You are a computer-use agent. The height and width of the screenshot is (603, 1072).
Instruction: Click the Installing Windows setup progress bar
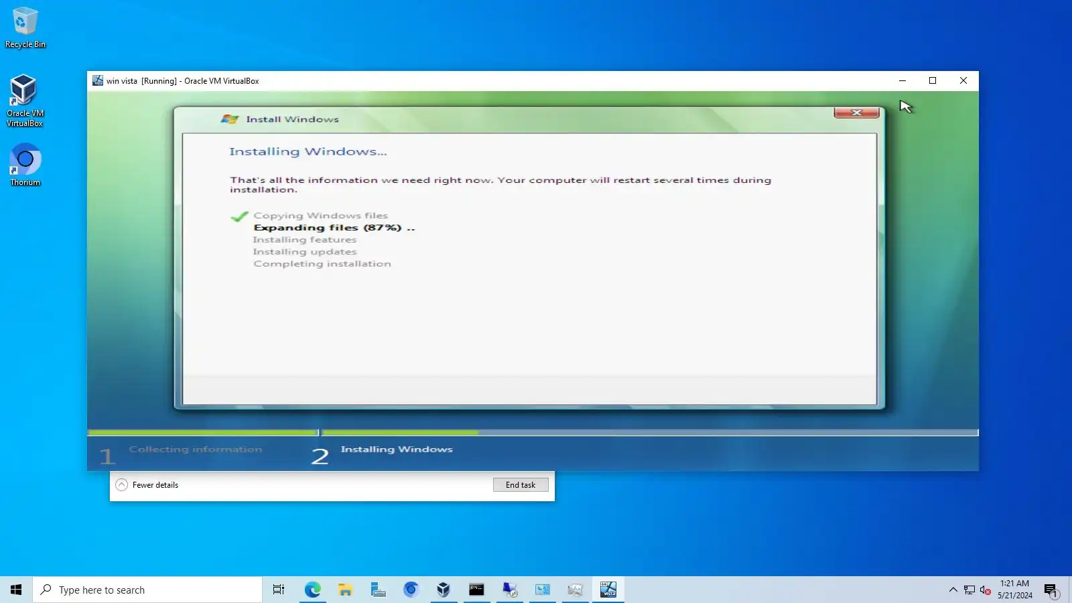pos(650,433)
